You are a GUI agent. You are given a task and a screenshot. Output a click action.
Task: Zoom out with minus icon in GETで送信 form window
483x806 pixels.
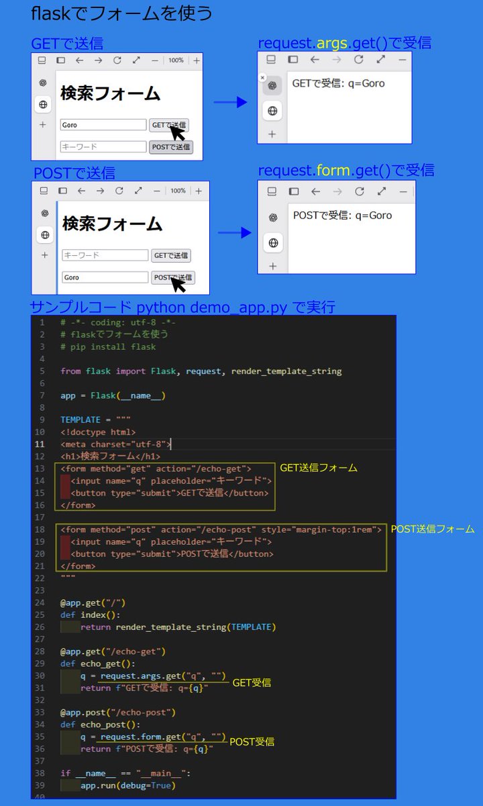tap(155, 60)
